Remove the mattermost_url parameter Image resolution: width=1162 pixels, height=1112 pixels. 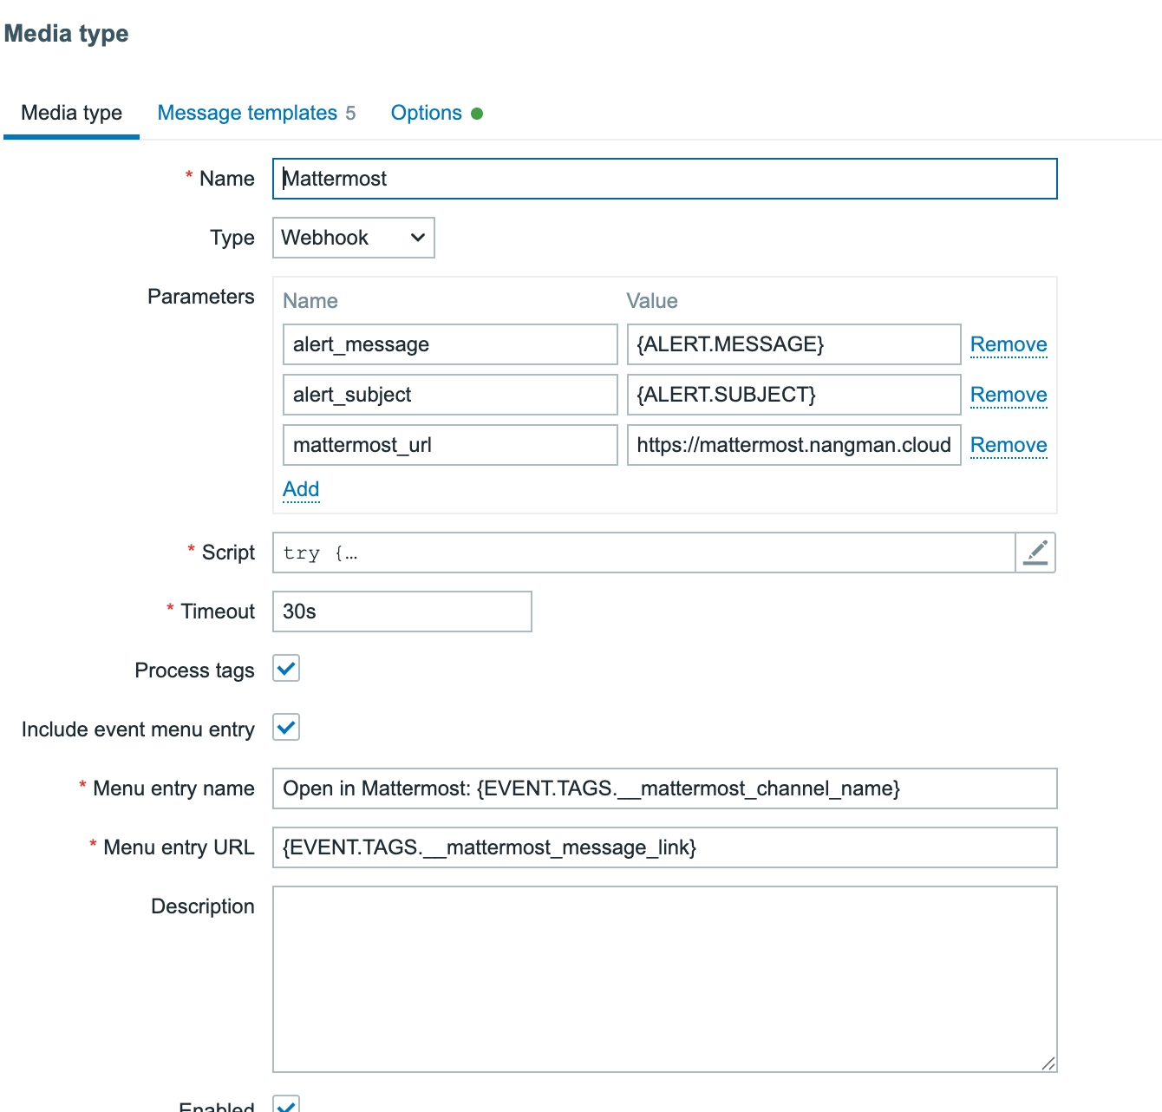1009,445
